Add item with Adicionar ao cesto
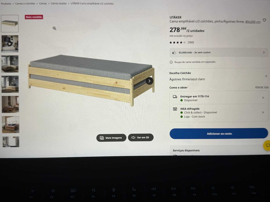 [219, 133]
